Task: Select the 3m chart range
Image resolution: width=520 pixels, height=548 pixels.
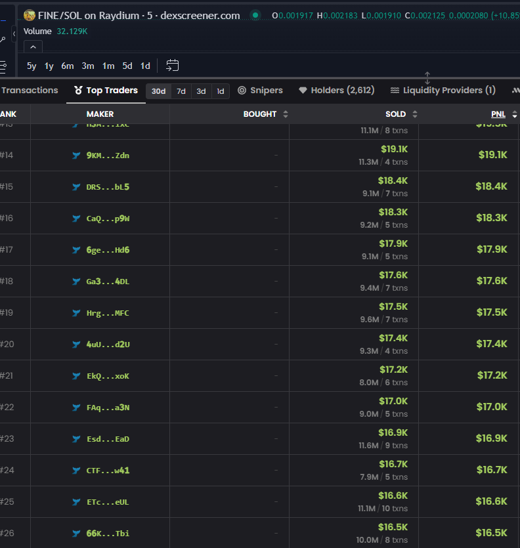Action: (x=88, y=66)
